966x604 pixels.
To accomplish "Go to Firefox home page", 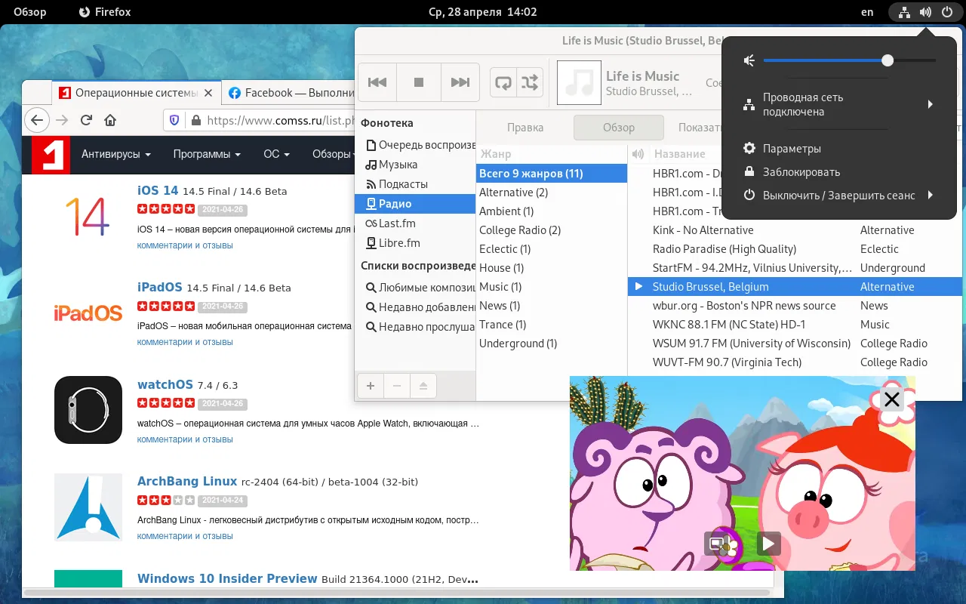I will click(x=110, y=120).
